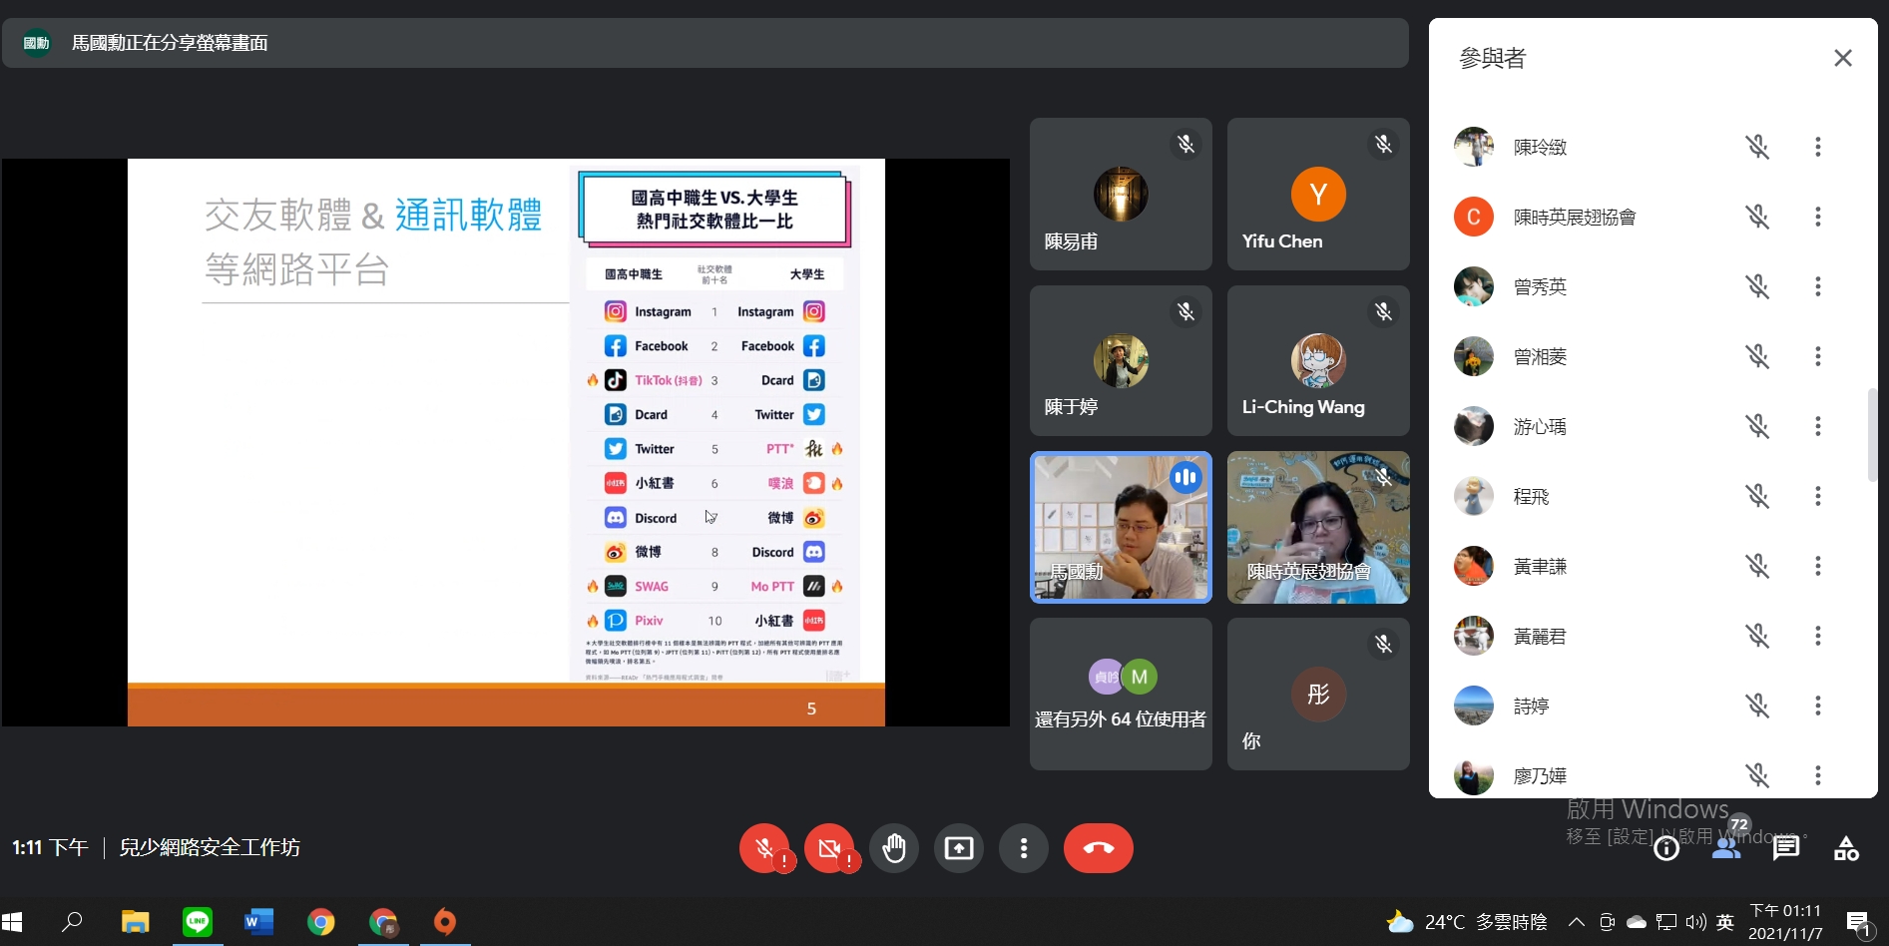1889x946 pixels.
Task: Turn on your camera in the call bar
Action: tap(829, 848)
